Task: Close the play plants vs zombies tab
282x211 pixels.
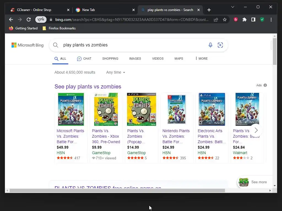Action: pos(199,10)
